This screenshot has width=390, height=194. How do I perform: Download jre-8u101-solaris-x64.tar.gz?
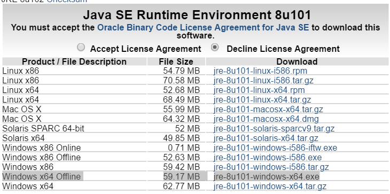(x=266, y=138)
